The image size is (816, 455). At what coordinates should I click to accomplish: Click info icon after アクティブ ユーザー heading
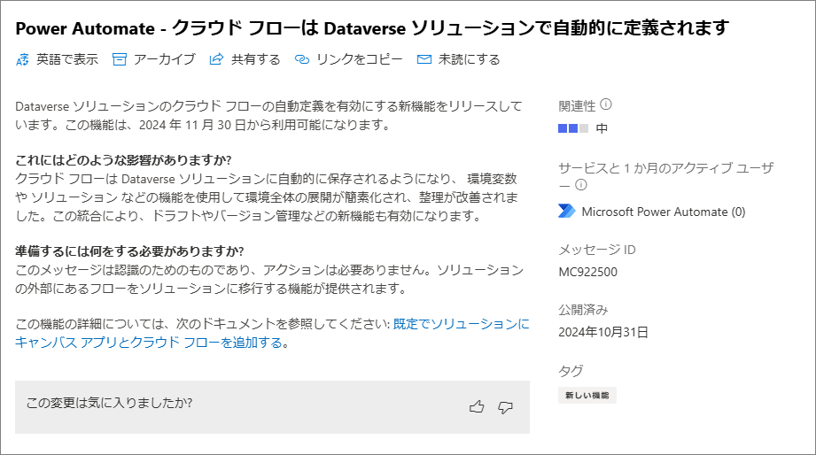point(581,185)
